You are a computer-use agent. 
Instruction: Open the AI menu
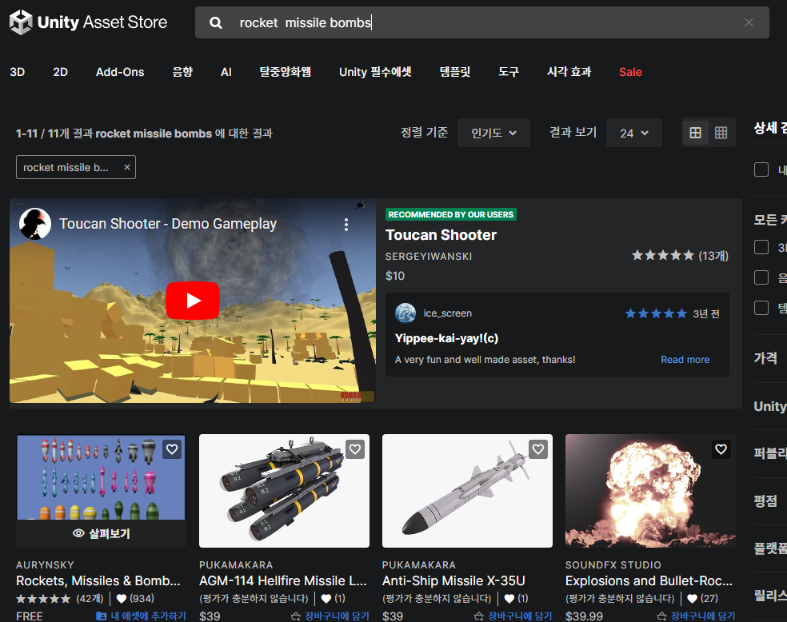tap(226, 72)
